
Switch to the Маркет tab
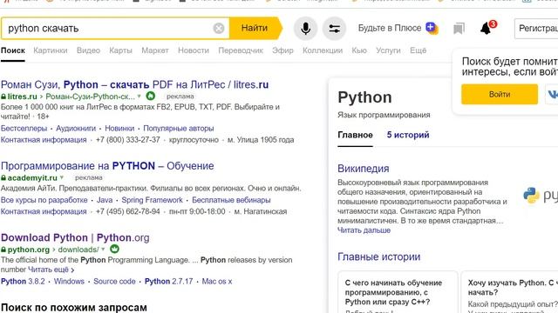(155, 50)
